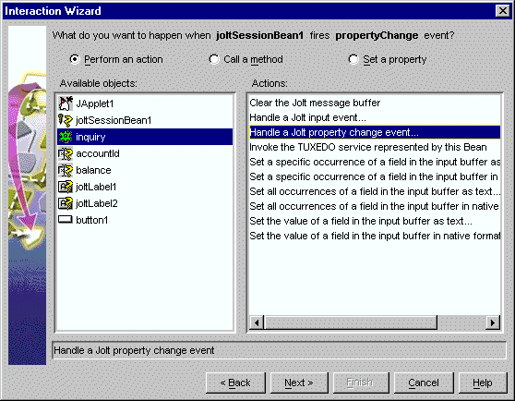Click the Actions list left scroll arrow
The image size is (515, 401).
click(x=257, y=322)
